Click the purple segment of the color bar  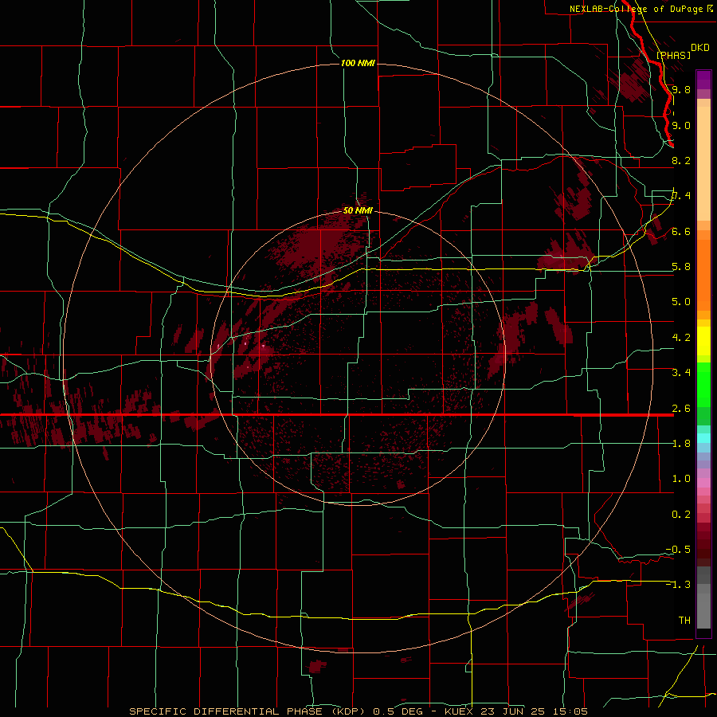[703, 80]
